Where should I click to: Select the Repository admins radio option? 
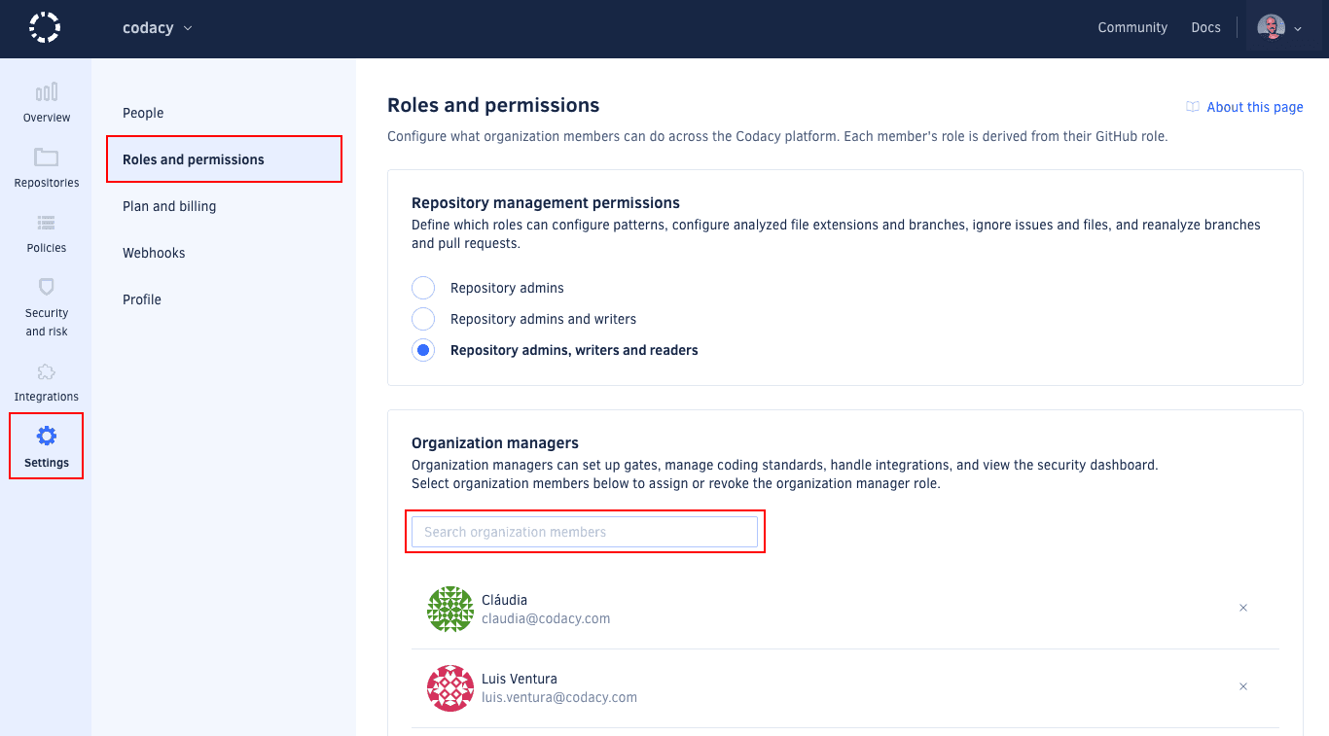[423, 287]
